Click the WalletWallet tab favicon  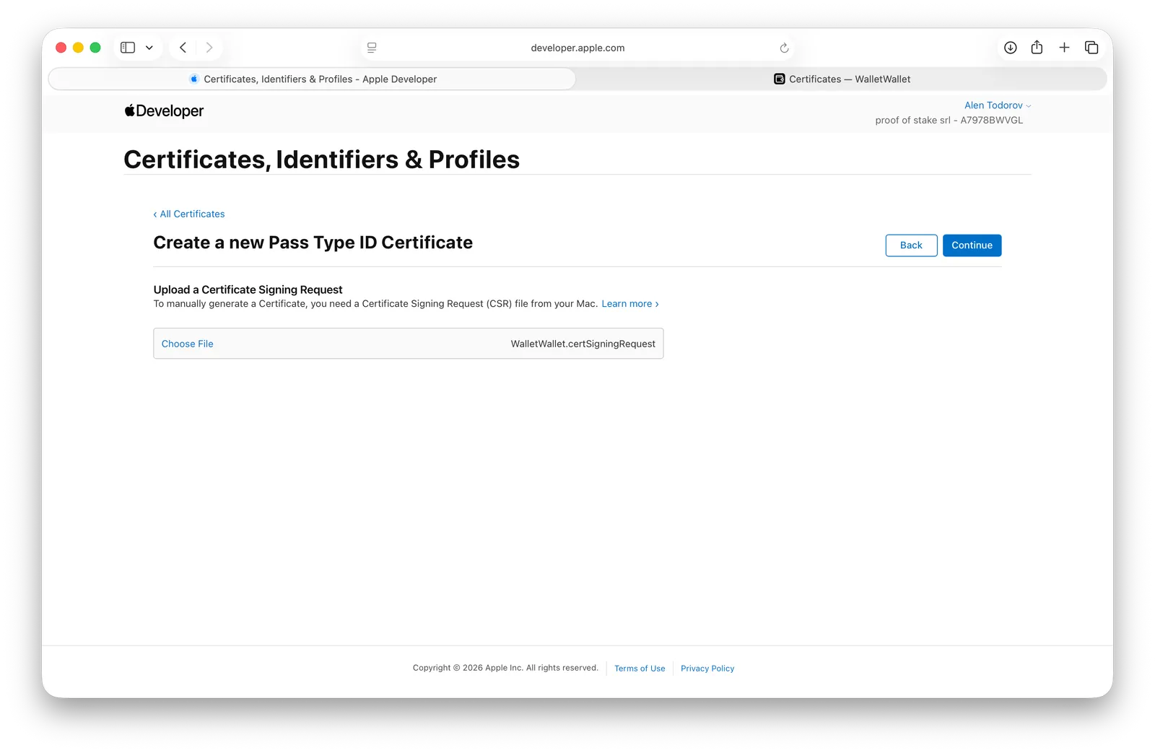780,79
